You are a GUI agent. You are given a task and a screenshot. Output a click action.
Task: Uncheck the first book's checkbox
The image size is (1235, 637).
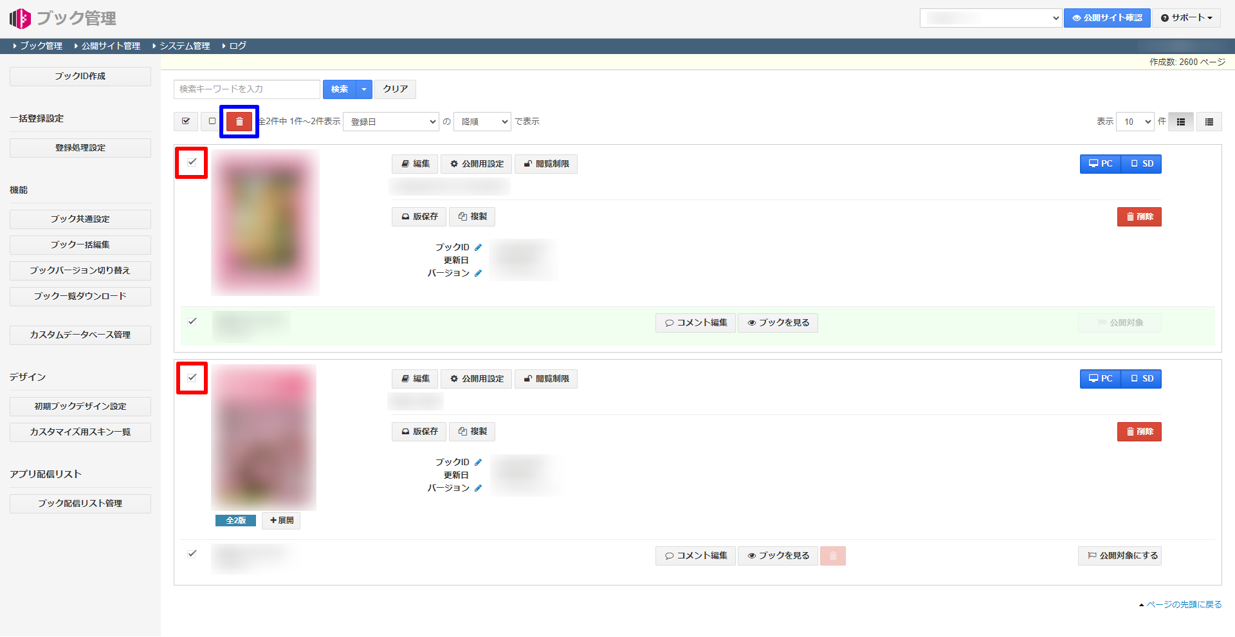click(192, 162)
